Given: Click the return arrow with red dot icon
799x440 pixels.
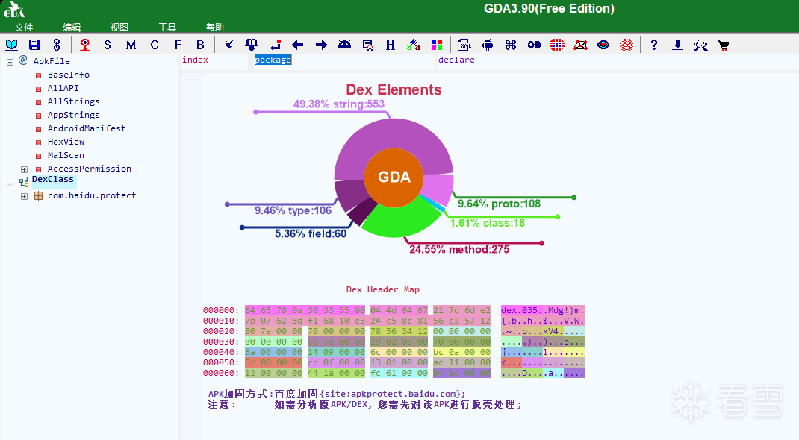Looking at the screenshot, I should 275,45.
